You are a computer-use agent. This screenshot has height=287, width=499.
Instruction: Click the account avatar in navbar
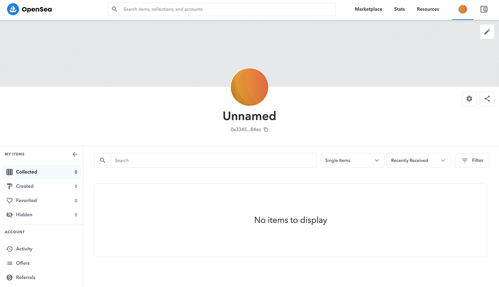click(462, 9)
